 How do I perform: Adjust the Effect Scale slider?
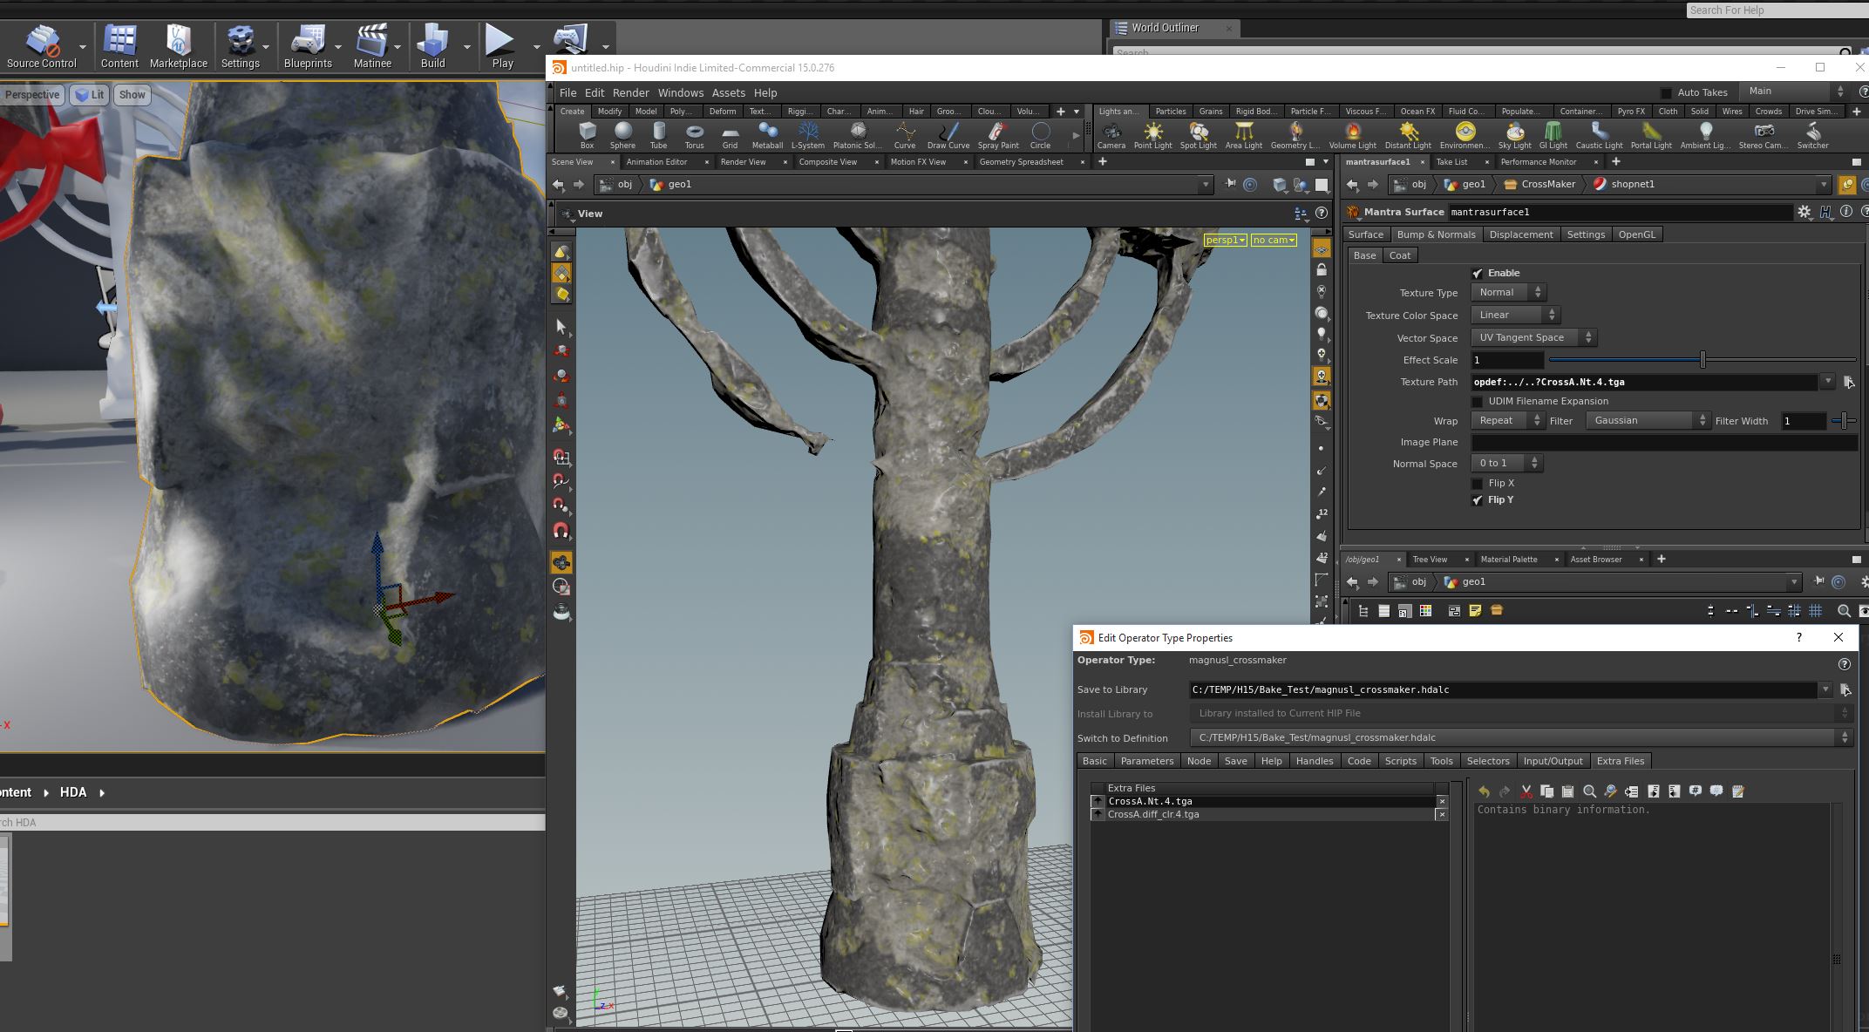[x=1702, y=360]
